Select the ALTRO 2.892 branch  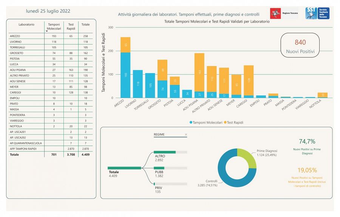point(170,152)
